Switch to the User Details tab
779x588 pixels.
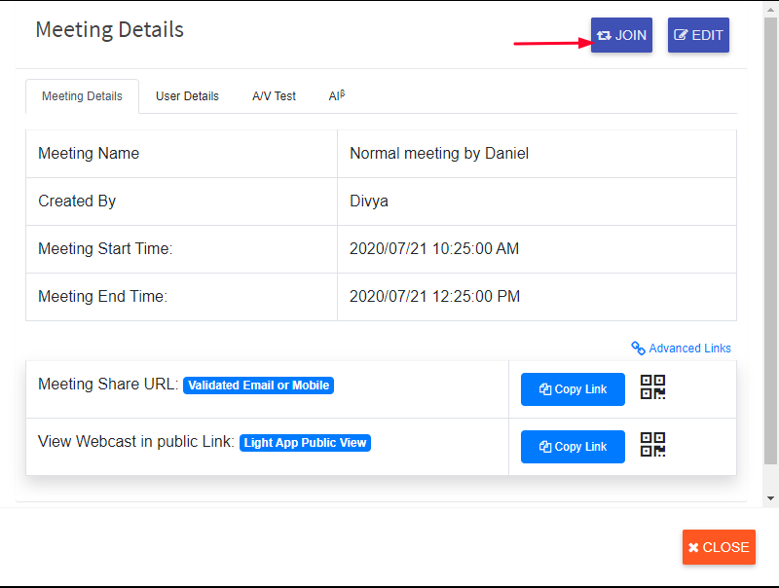[187, 96]
